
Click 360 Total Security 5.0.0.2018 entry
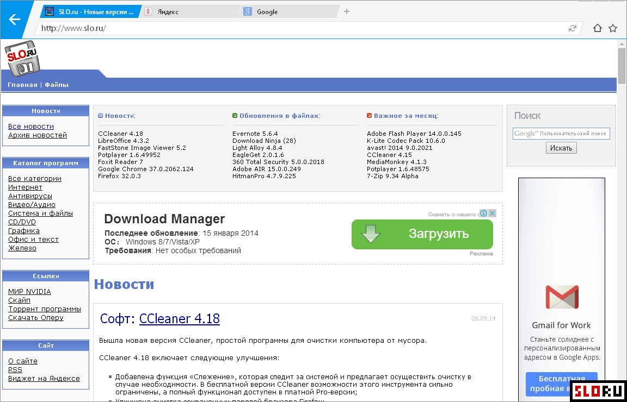278,162
